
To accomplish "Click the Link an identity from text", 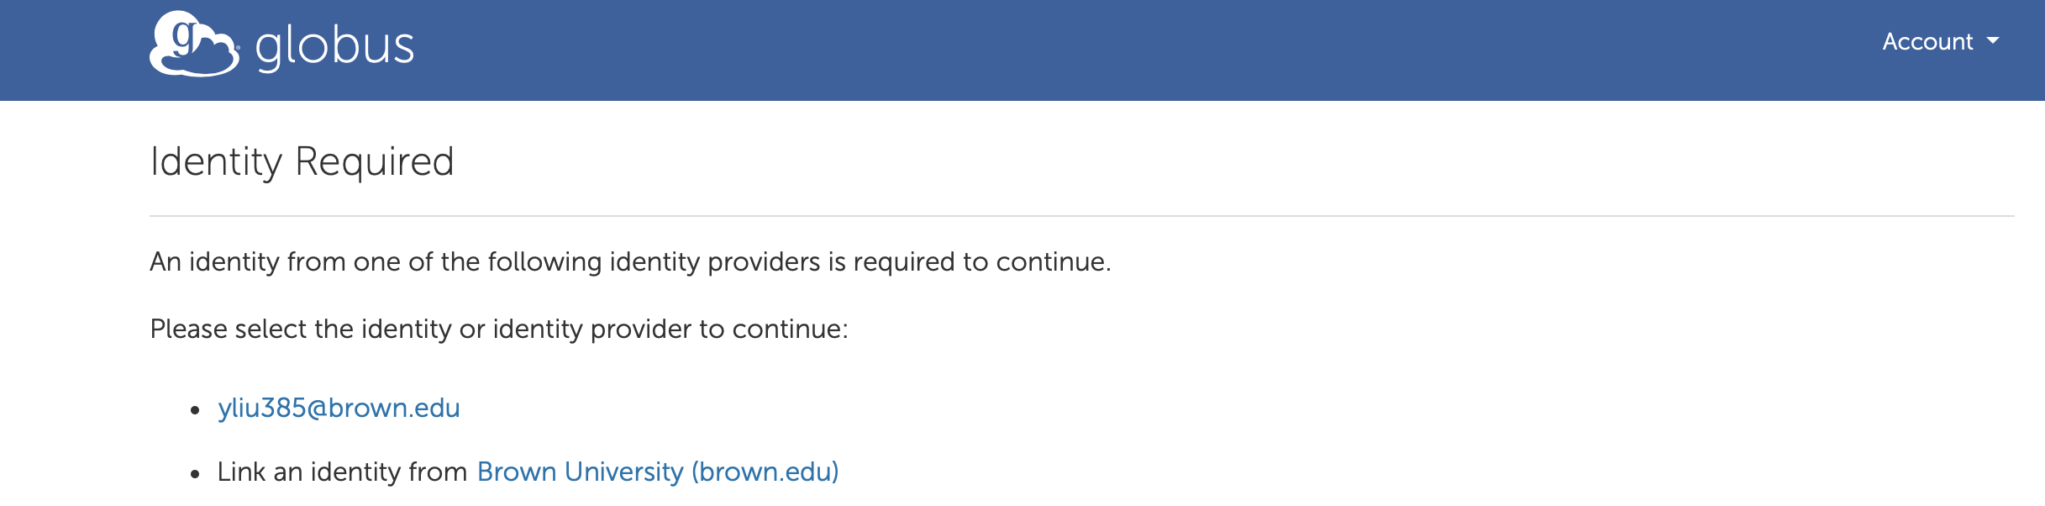I will click(x=342, y=472).
